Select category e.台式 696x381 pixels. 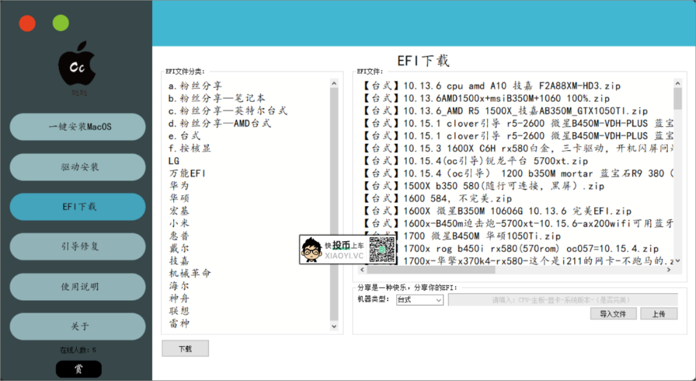click(184, 135)
